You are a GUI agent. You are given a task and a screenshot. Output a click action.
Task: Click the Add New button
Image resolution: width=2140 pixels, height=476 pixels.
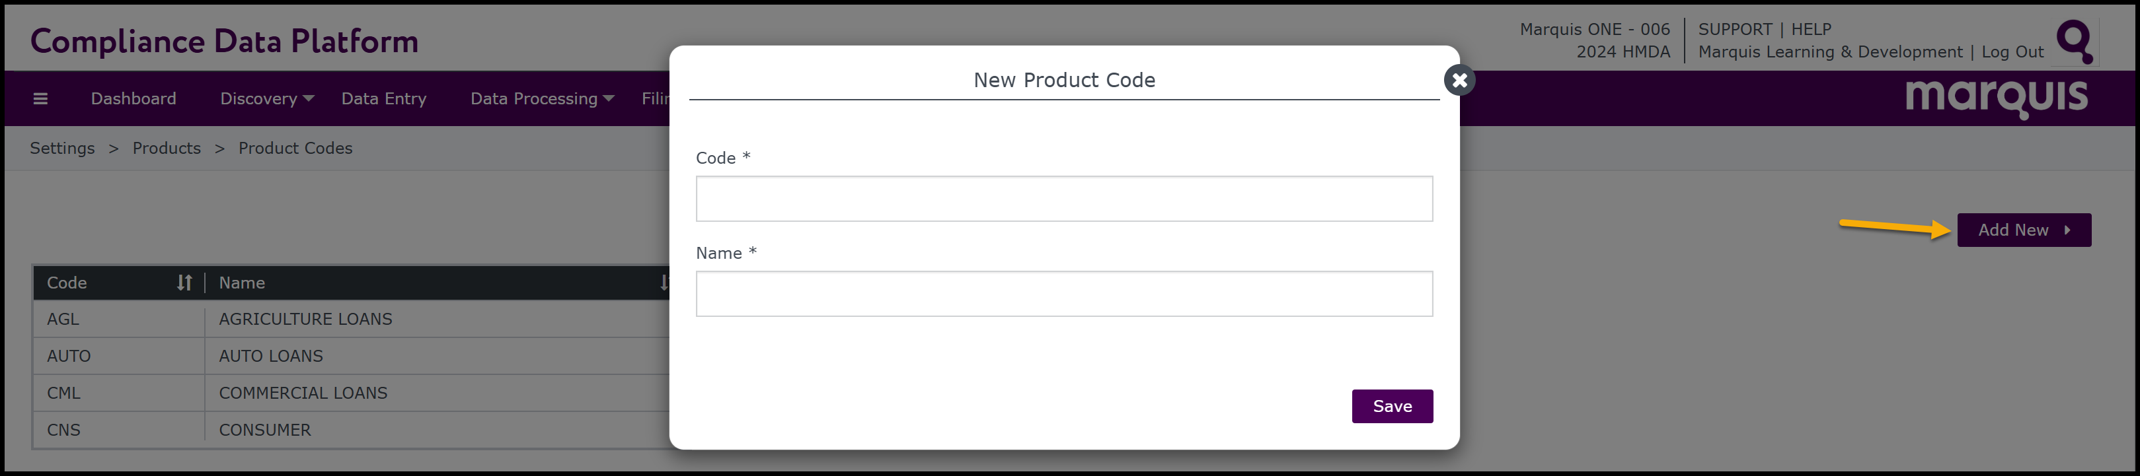coord(2023,230)
